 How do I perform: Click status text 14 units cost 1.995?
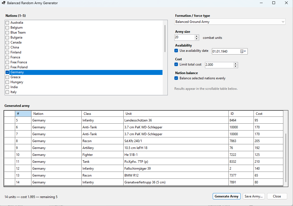tap(31, 197)
